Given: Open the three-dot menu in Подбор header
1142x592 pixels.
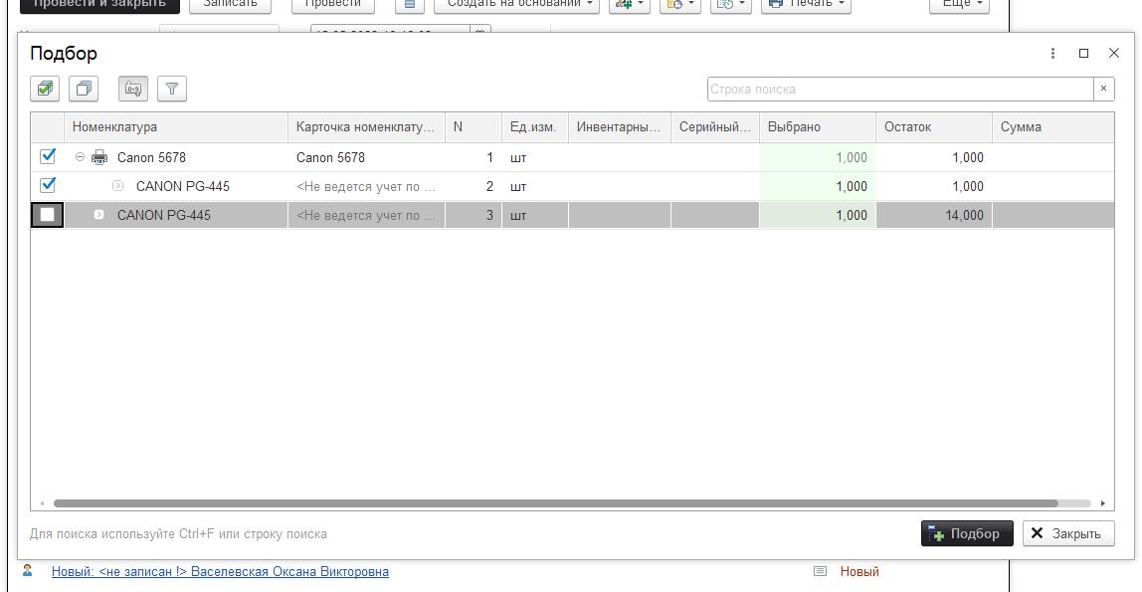Looking at the screenshot, I should point(1052,54).
